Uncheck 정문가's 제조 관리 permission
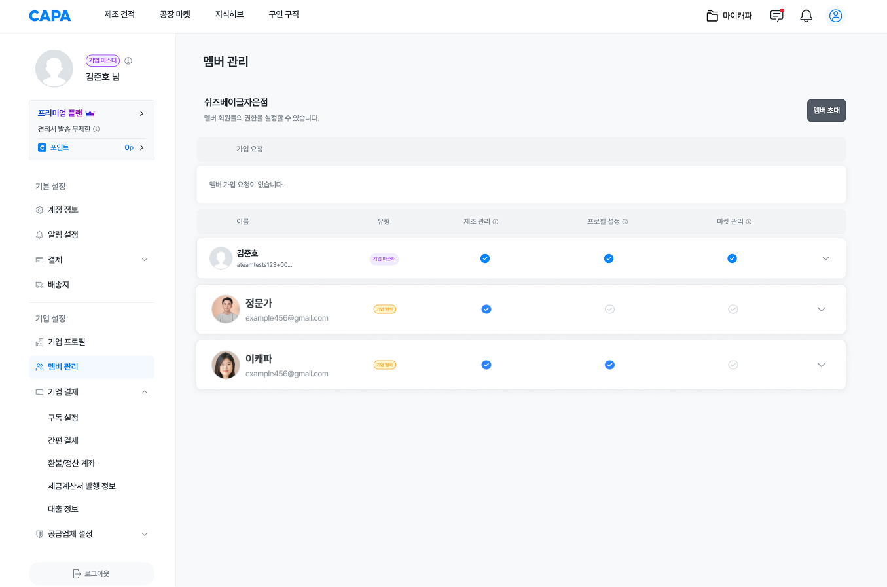 tap(486, 310)
